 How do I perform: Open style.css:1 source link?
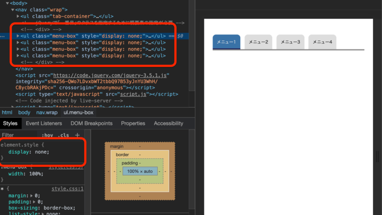point(67,188)
